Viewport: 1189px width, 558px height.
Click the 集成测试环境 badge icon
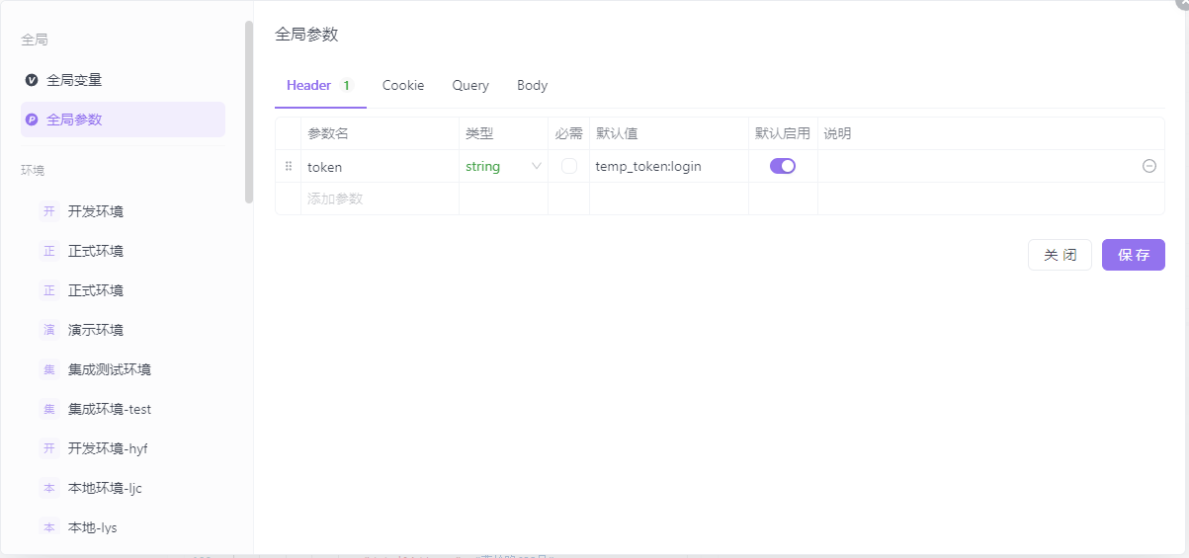[49, 369]
